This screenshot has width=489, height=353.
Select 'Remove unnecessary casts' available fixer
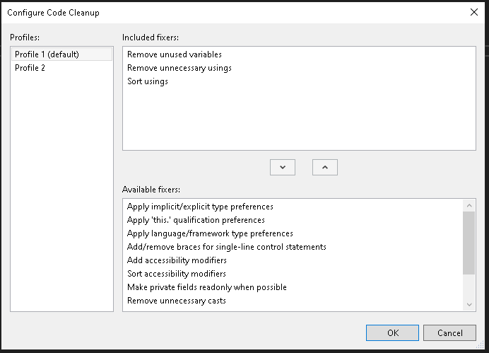pos(177,301)
